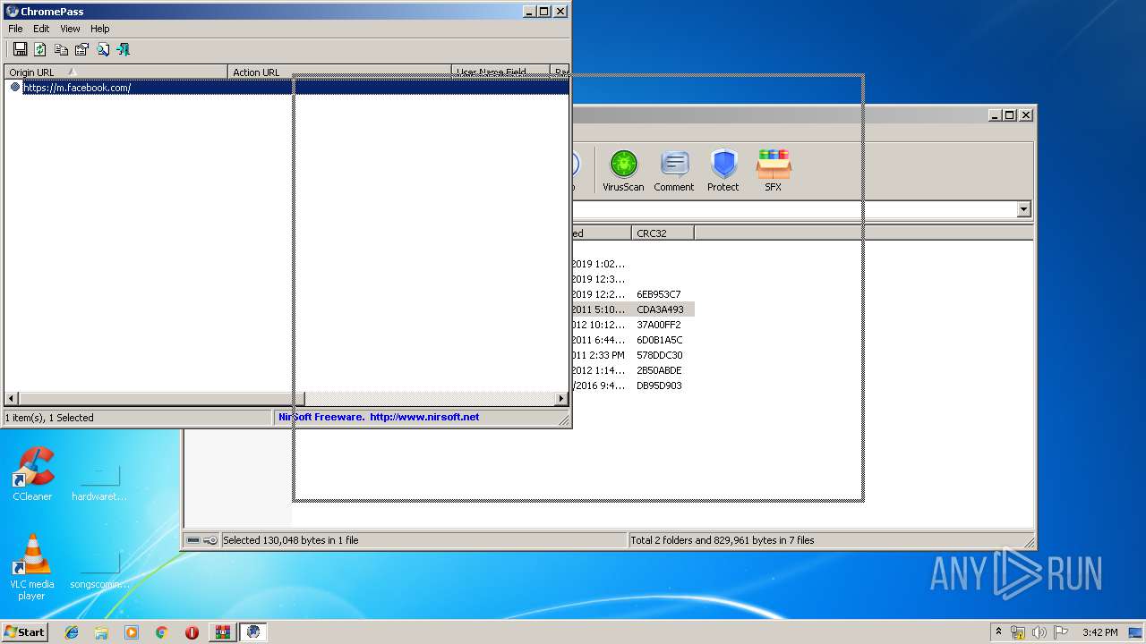Click the SFX icon in WinRAR toolbar
This screenshot has height=644, width=1146.
[x=773, y=171]
